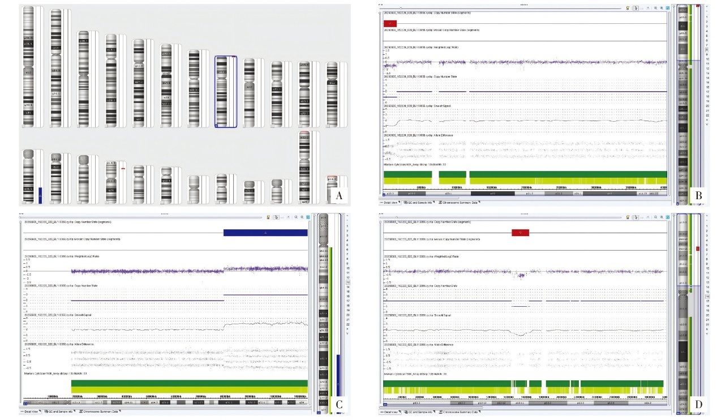Click the rightmost toolbar icon in panel B

point(668,8)
